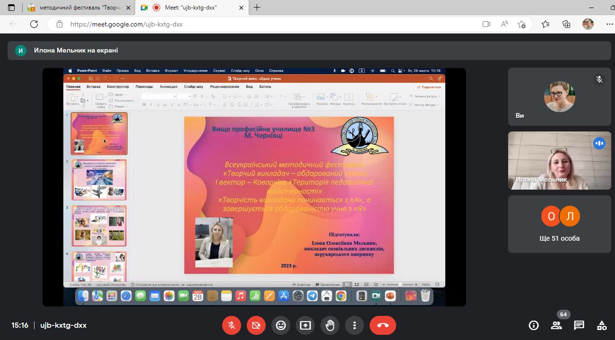Open the activities panel icon
615x340 pixels.
pos(602,325)
